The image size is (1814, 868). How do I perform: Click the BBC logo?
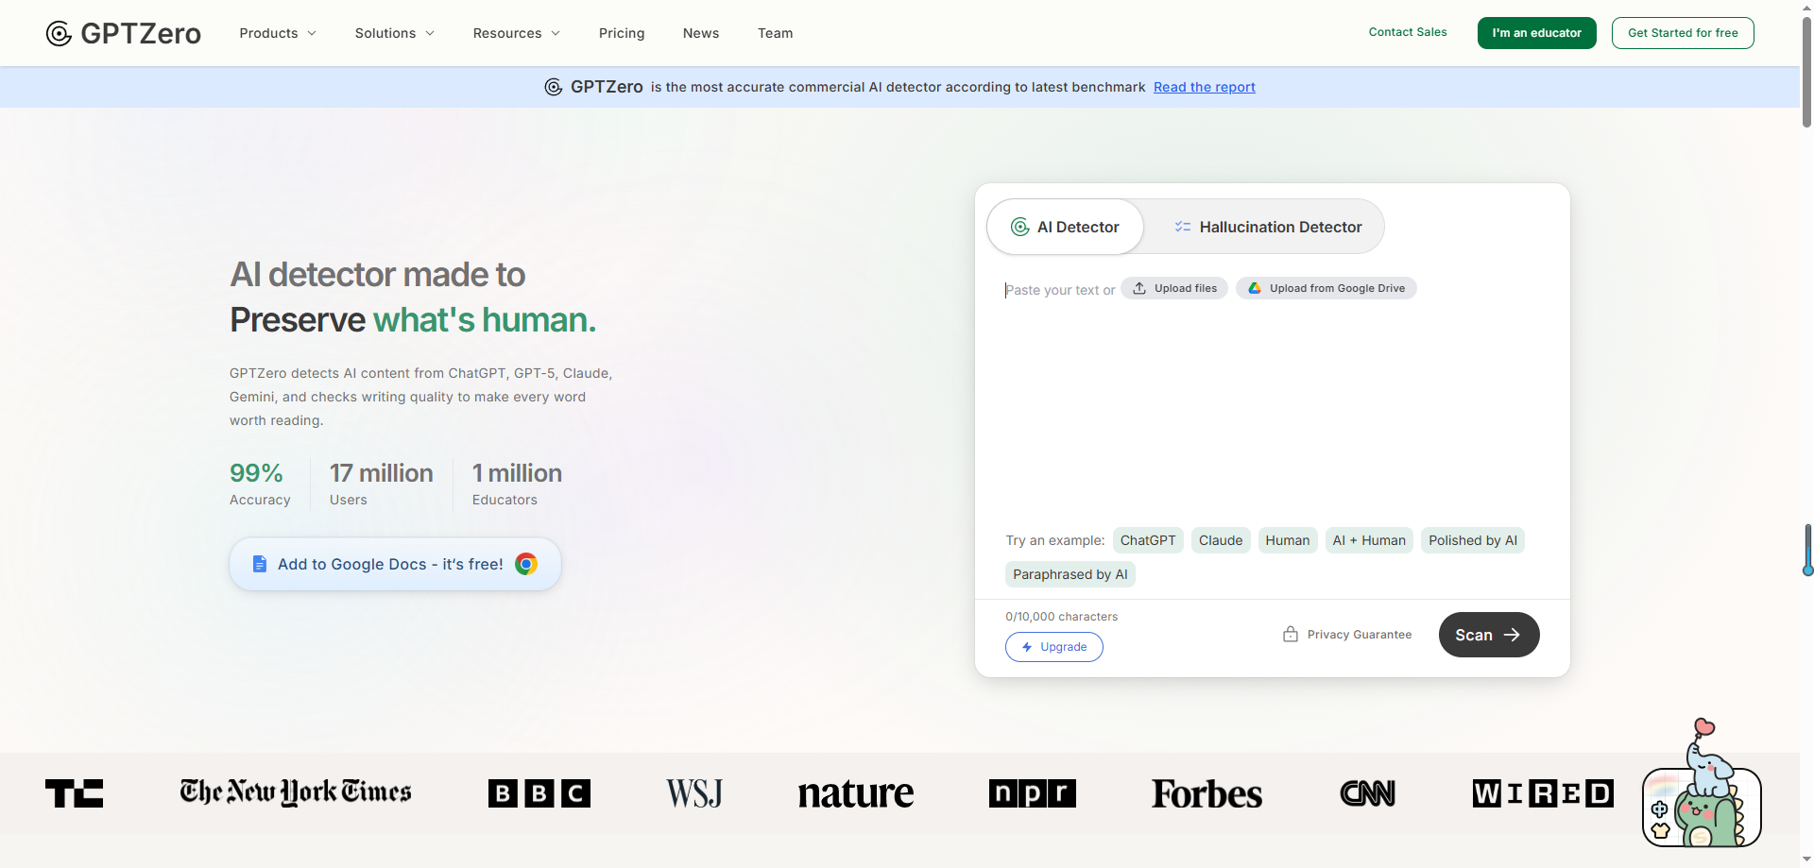(539, 793)
